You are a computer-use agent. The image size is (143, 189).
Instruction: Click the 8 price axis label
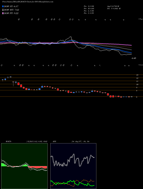coord(137,91)
